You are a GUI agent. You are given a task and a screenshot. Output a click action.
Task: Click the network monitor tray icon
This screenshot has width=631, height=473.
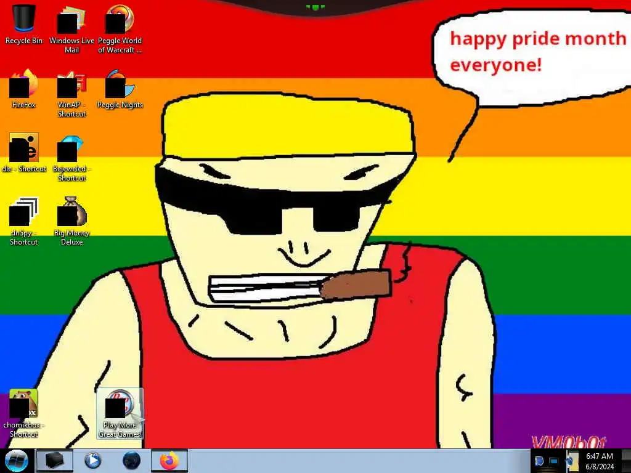point(554,461)
